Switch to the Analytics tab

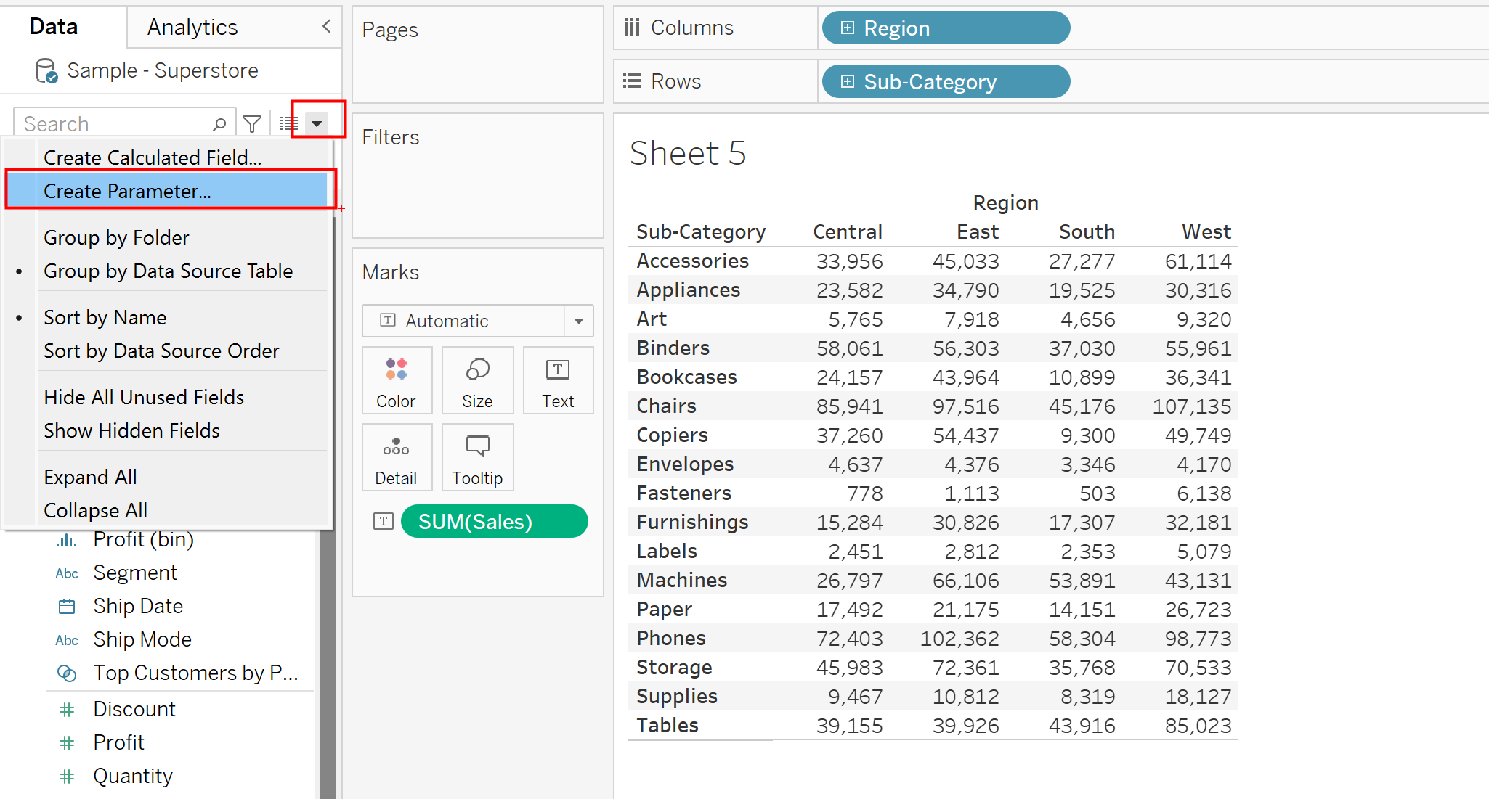(192, 28)
